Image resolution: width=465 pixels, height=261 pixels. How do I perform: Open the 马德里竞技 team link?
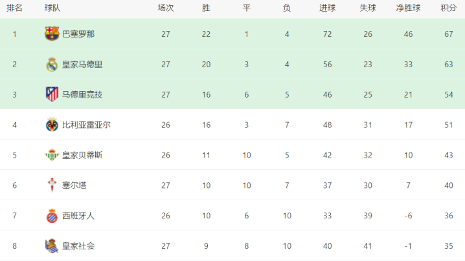82,94
